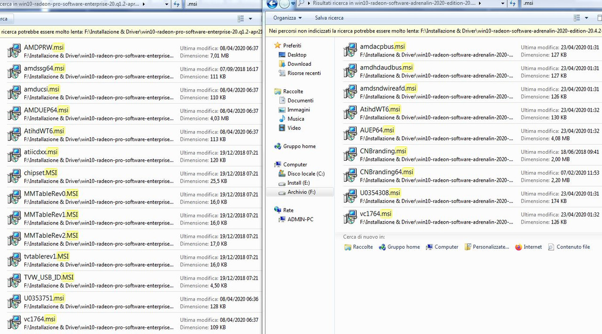The image size is (602, 334).
Task: Select Preferiti in the navigation pane
Action: [x=292, y=46]
